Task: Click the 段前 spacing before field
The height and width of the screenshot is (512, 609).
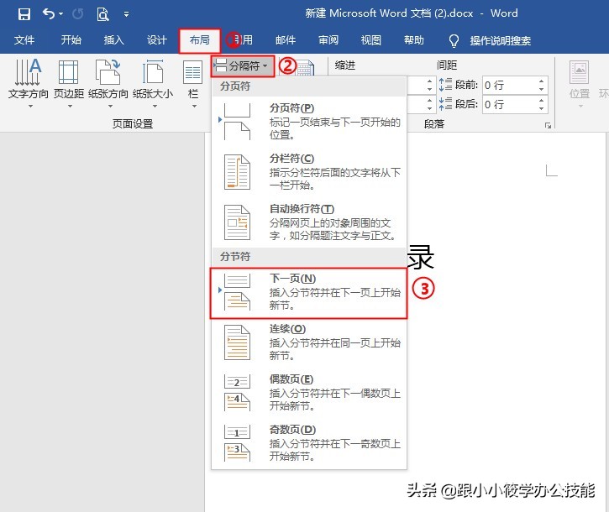Action: tap(508, 85)
